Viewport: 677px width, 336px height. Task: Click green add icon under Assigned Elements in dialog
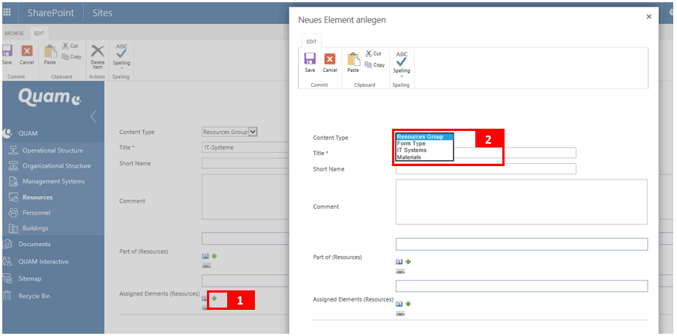point(409,304)
